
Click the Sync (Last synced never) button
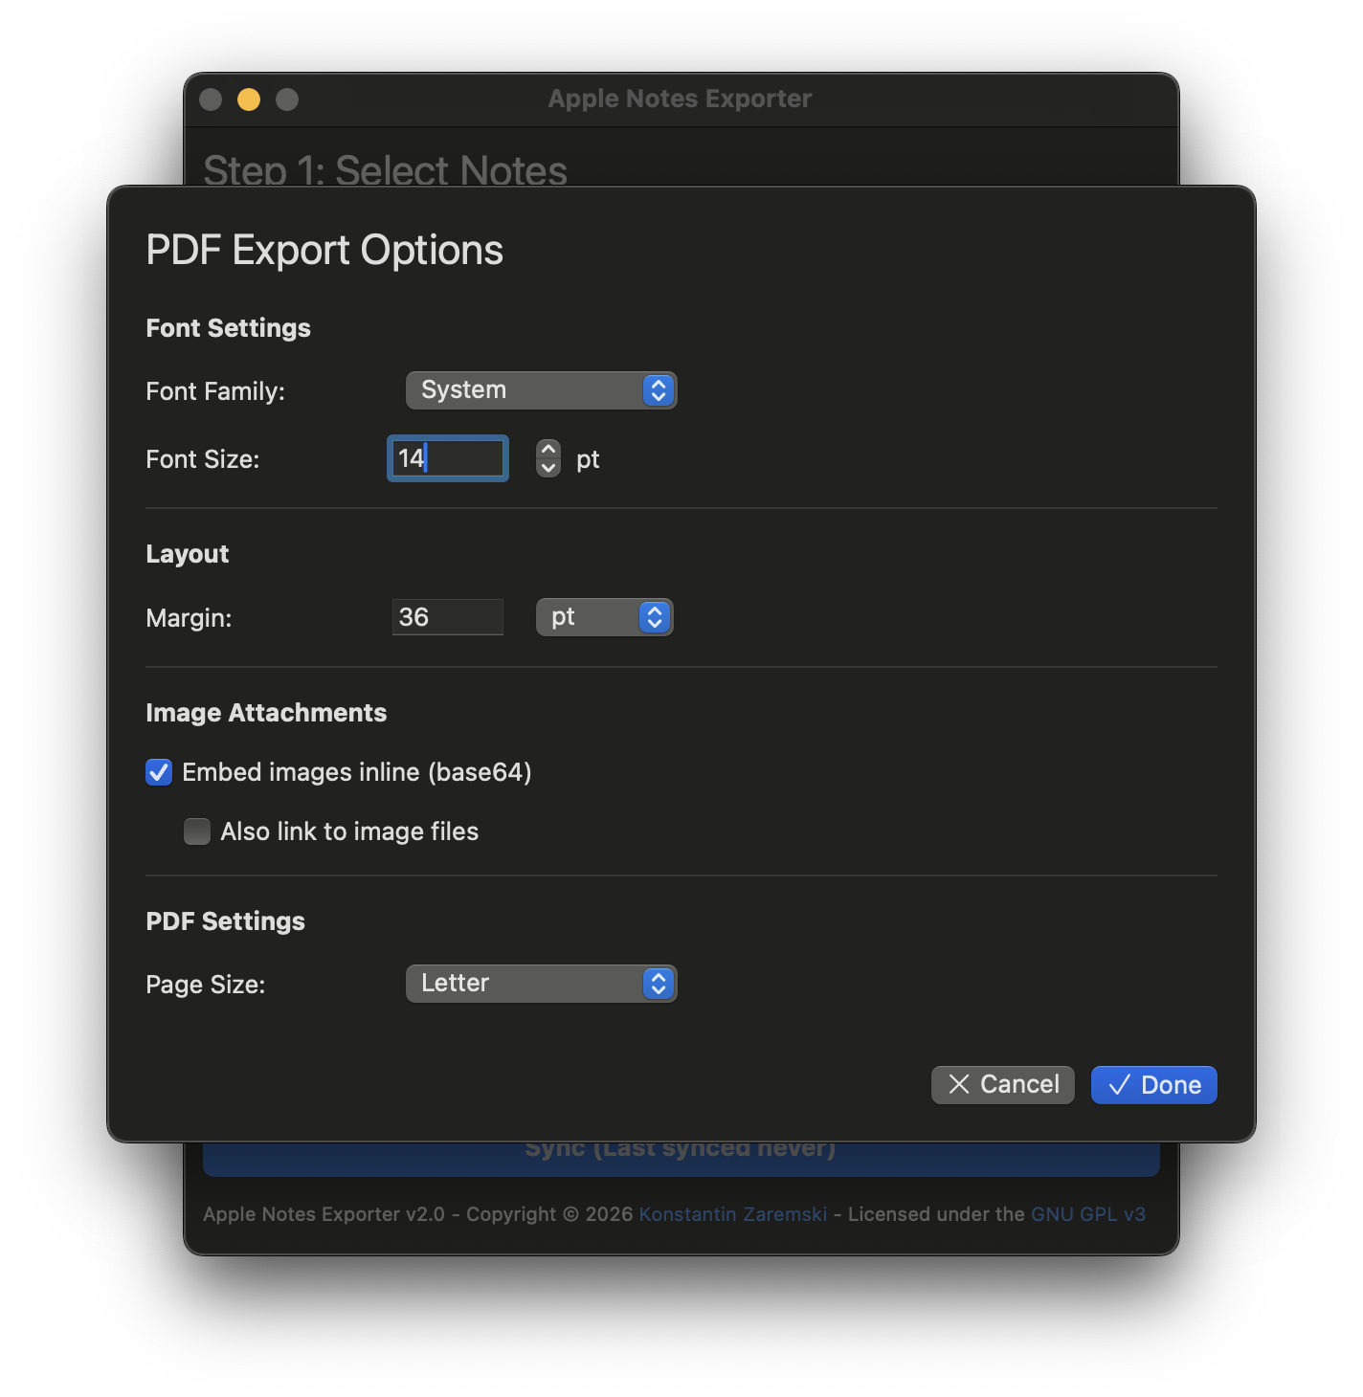tap(681, 1158)
